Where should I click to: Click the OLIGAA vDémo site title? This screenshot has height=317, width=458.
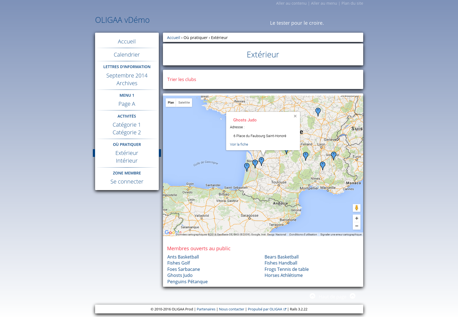[122, 20]
